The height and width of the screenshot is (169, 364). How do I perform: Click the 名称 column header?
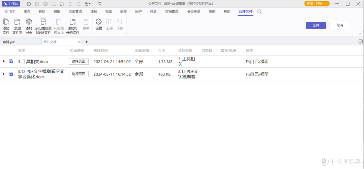coord(21,50)
